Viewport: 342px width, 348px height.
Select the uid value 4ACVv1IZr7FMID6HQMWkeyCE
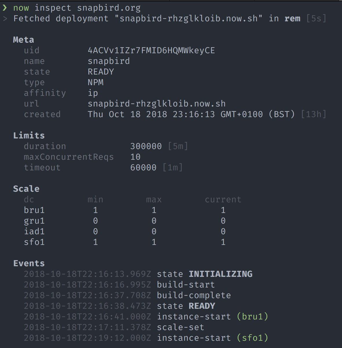coord(151,50)
